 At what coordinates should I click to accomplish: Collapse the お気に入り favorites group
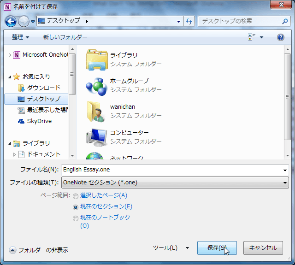click(10, 77)
